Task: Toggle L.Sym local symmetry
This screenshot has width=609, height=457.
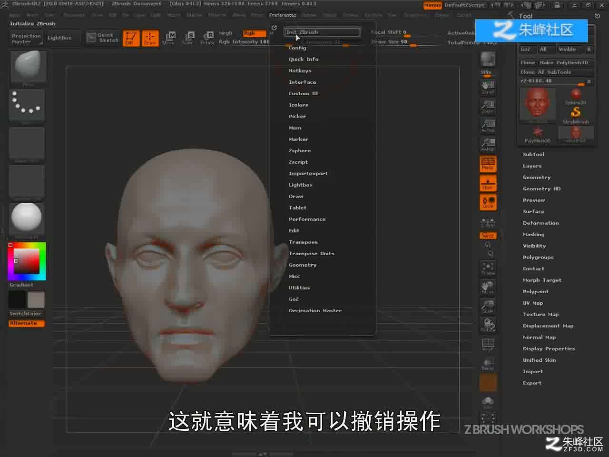Action: click(488, 223)
